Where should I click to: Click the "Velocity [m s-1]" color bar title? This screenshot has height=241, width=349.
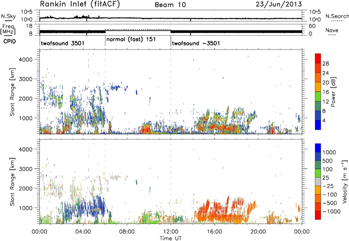click(345, 181)
